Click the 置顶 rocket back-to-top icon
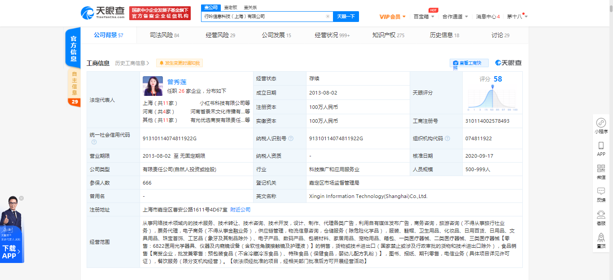Image resolution: width=613 pixels, height=280 pixels. [x=601, y=238]
